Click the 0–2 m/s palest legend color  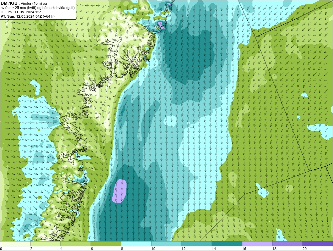pos(15,244)
